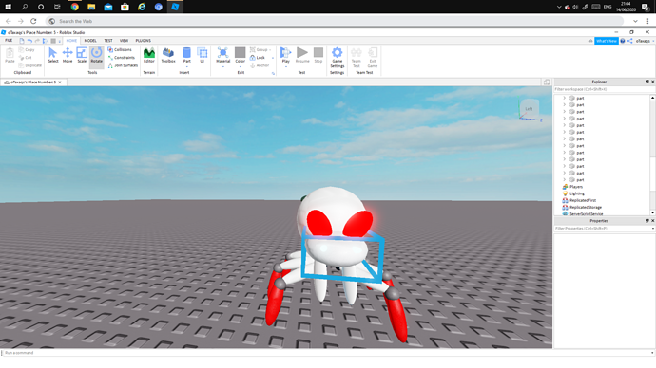Switch to the TEST ribbon tab

(108, 41)
